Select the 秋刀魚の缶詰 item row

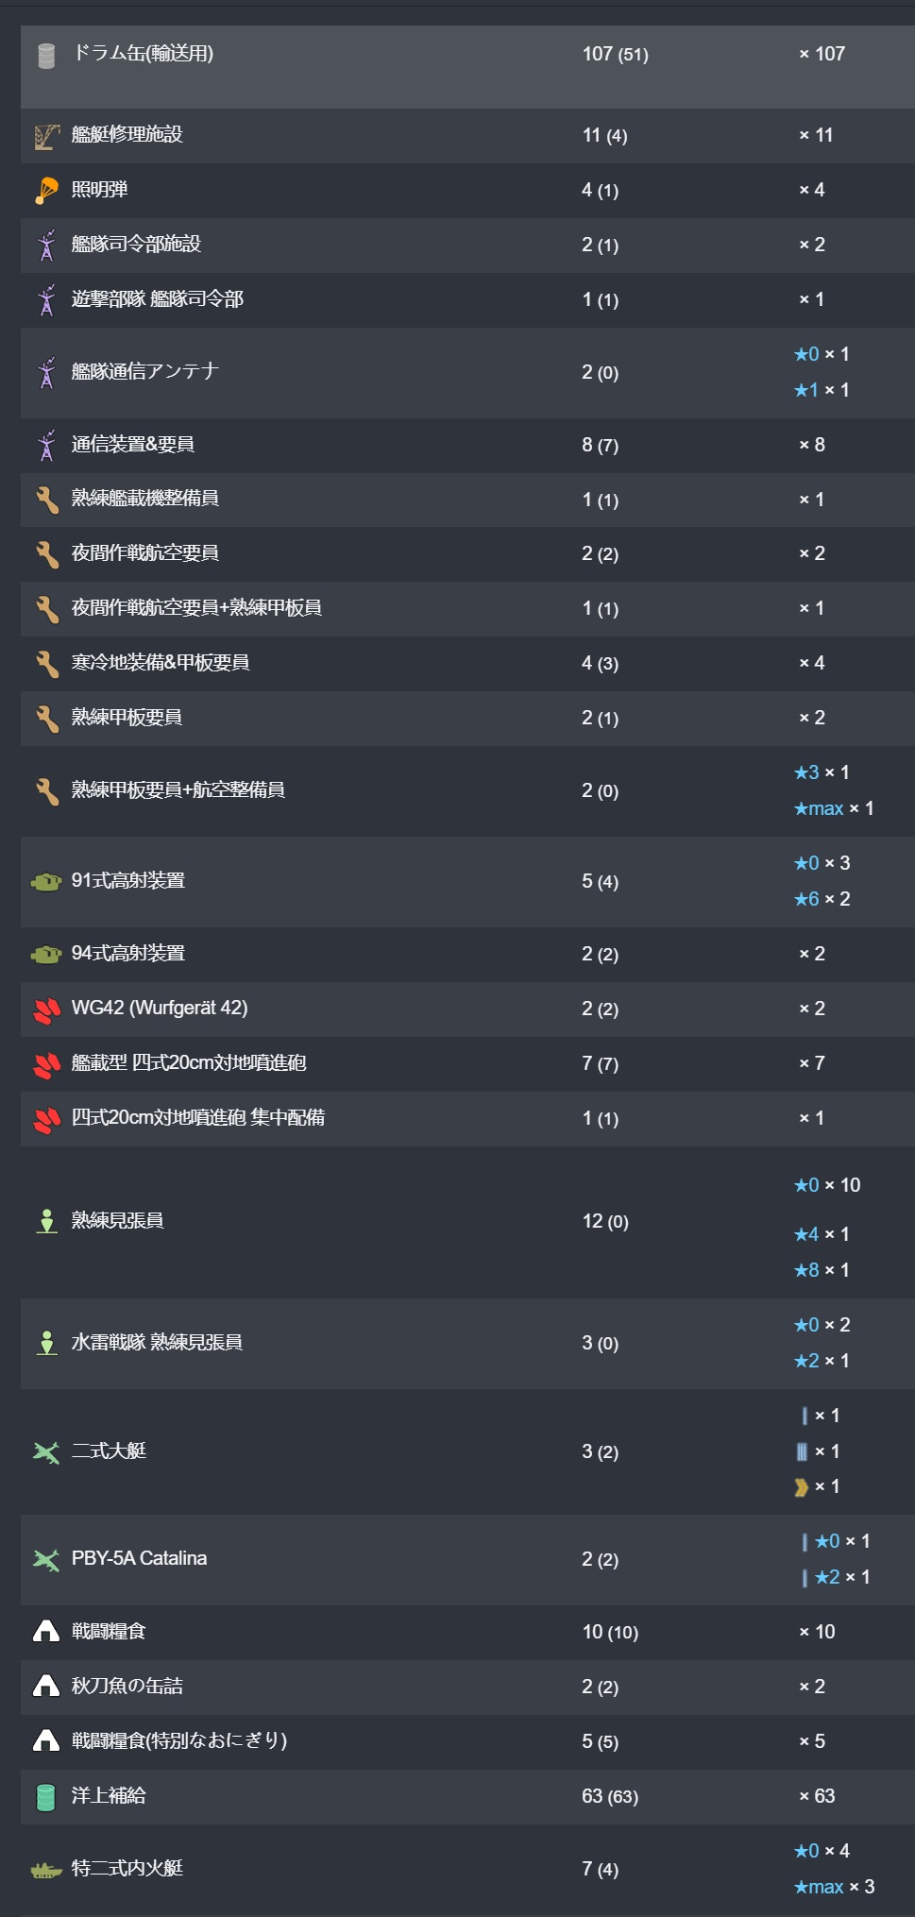click(127, 1687)
